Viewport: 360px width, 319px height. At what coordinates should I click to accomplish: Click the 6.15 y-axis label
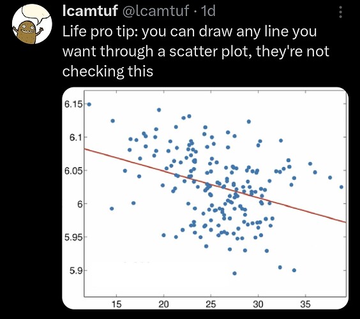point(73,105)
